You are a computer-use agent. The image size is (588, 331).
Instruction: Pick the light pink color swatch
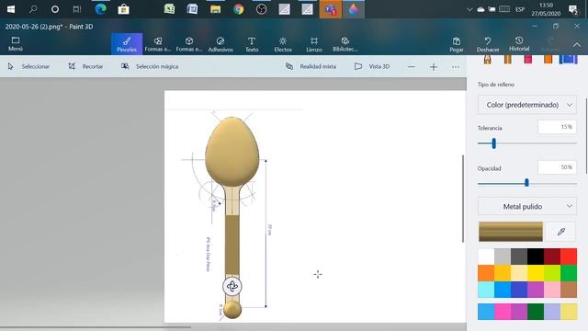(552, 290)
